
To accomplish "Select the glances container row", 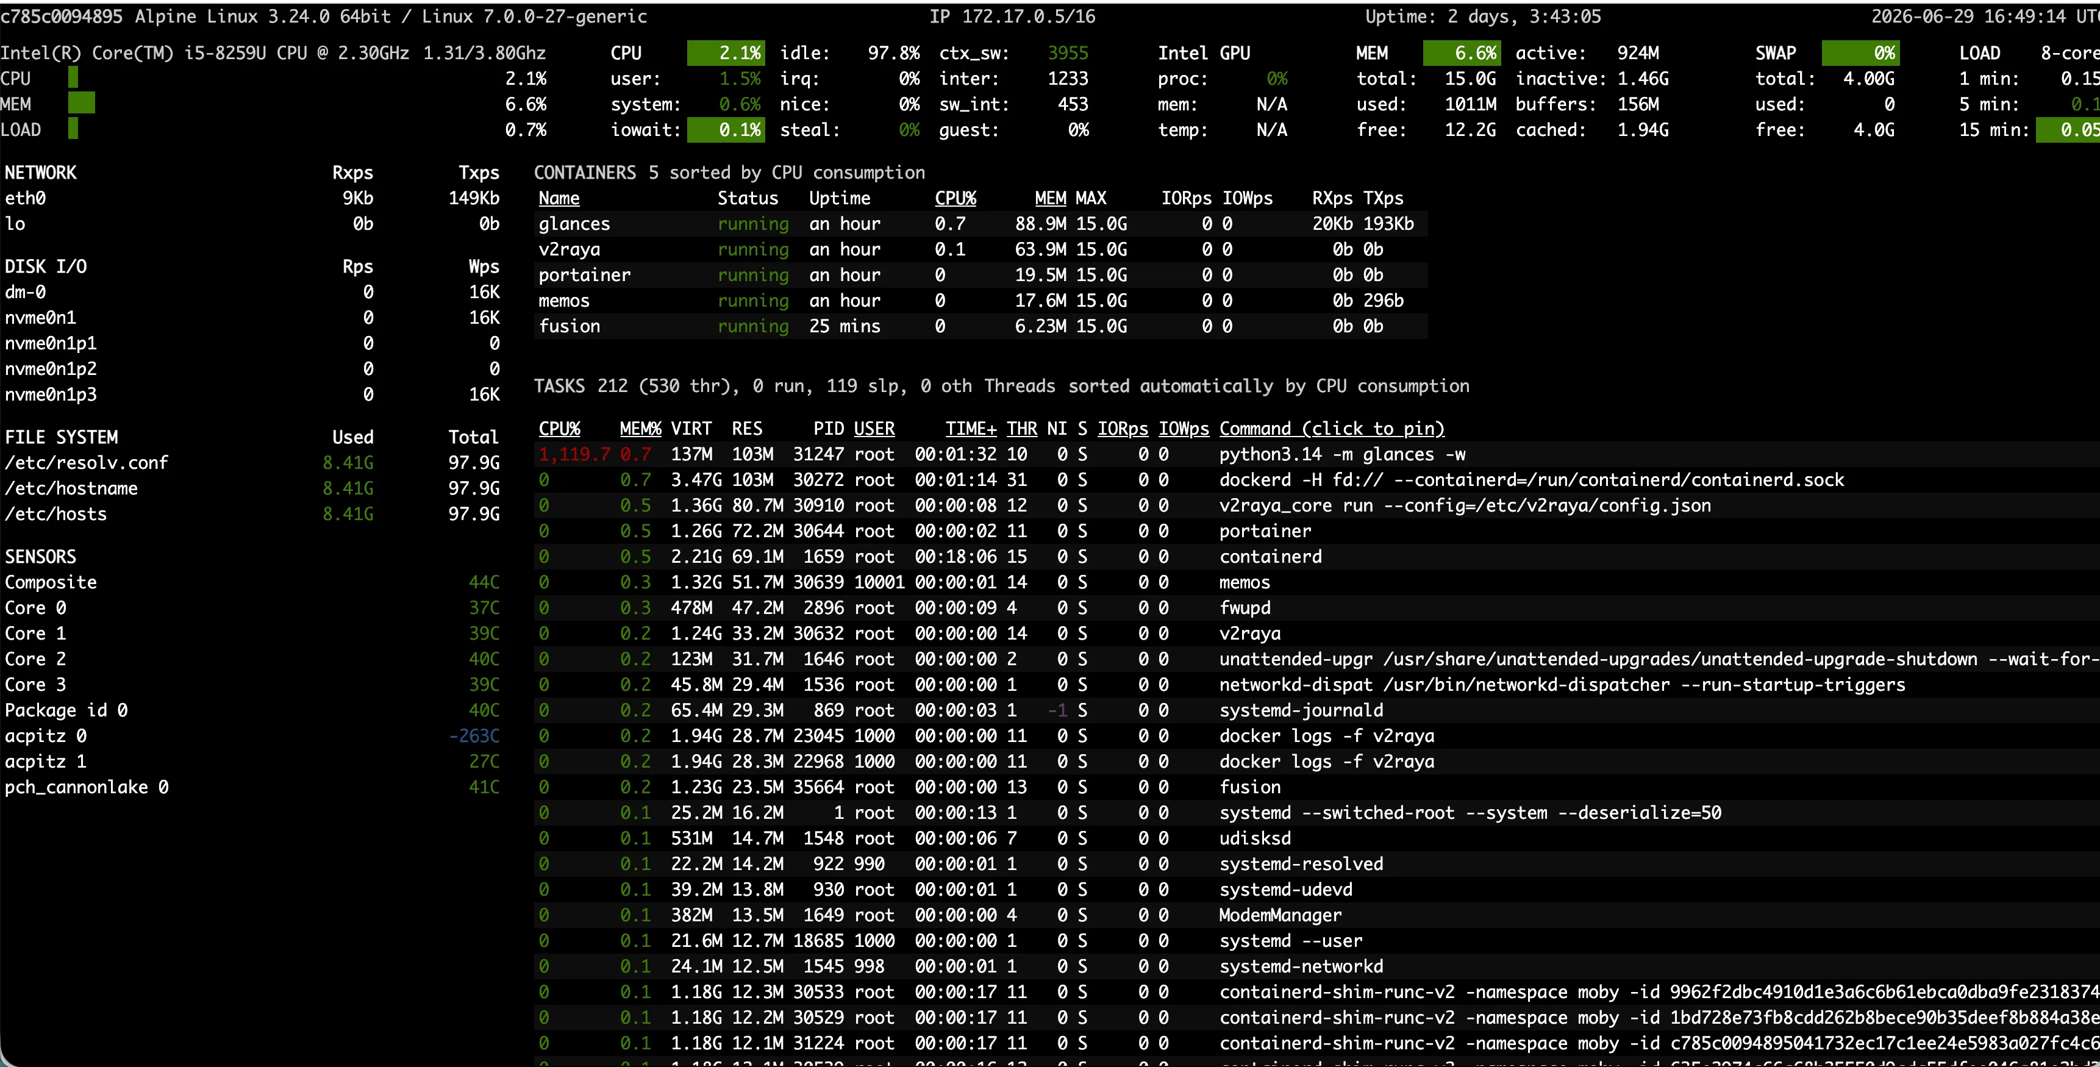I will click(x=980, y=223).
